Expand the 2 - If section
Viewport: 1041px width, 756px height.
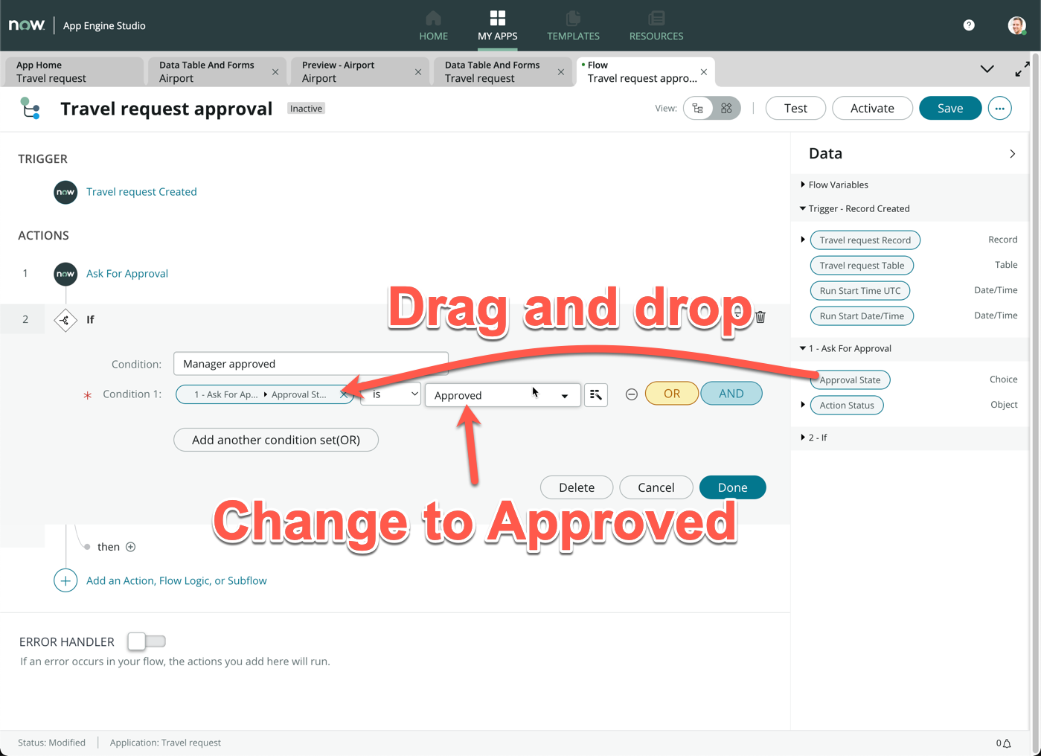[803, 438]
